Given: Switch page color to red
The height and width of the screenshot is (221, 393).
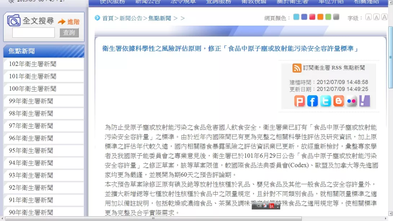Looking at the screenshot, I should pos(312,17).
